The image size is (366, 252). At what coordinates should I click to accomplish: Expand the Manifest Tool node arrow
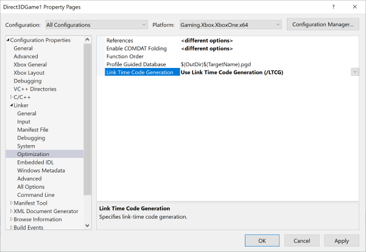tap(12, 203)
